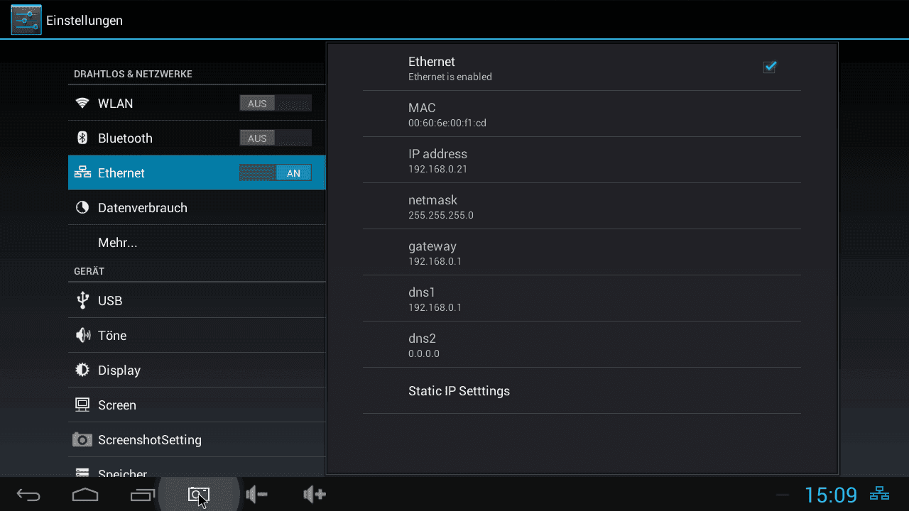Viewport: 909px width, 511px height.
Task: Click the Display brightness icon
Action: 82,370
